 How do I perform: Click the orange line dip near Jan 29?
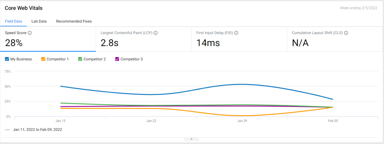pyautogui.click(x=242, y=116)
